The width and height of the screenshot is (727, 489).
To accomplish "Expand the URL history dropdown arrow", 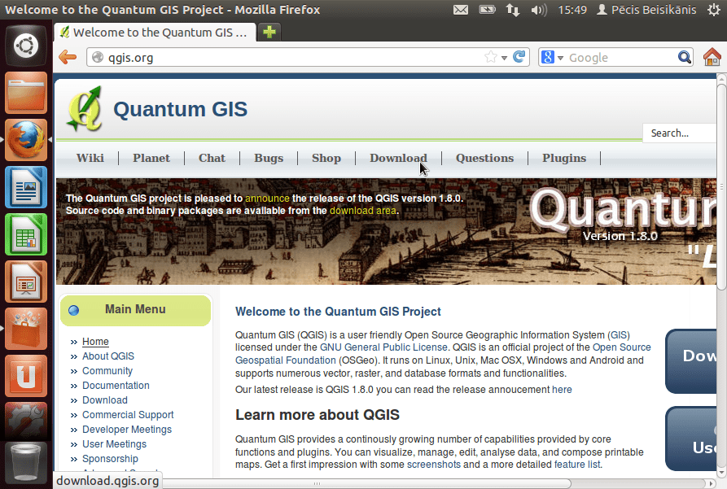I will pos(504,58).
